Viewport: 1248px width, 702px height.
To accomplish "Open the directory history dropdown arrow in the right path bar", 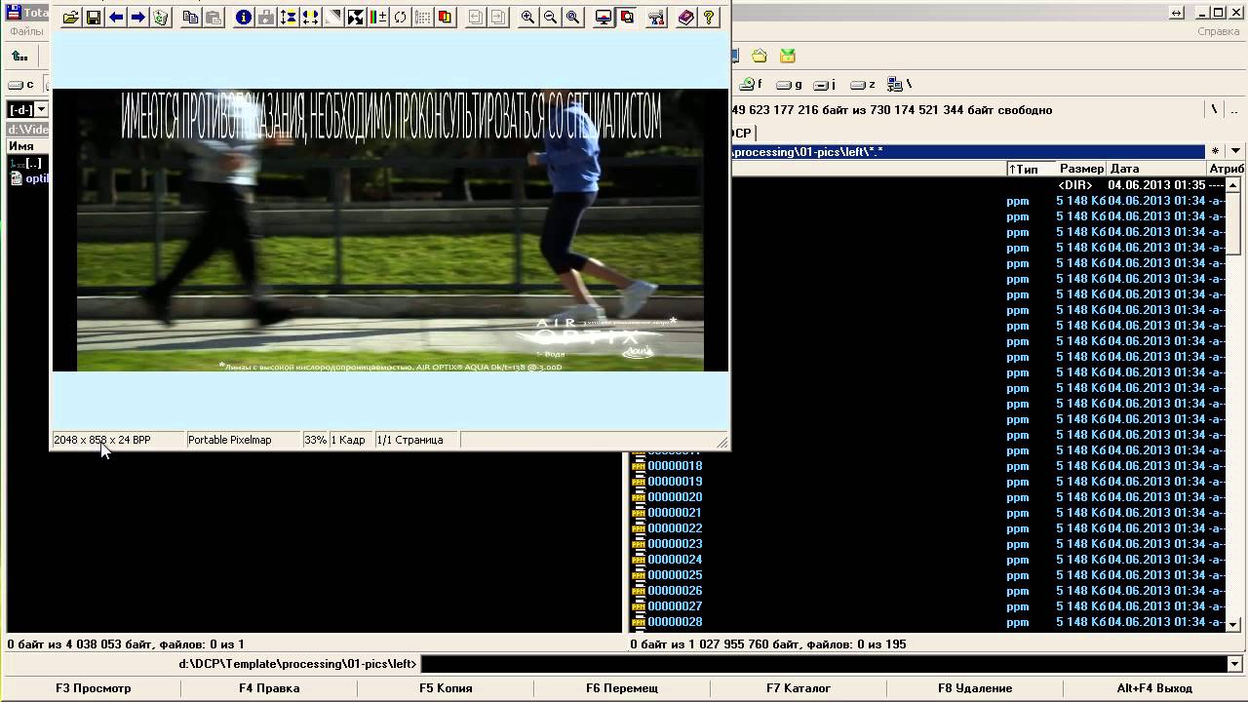I will pos(1235,151).
